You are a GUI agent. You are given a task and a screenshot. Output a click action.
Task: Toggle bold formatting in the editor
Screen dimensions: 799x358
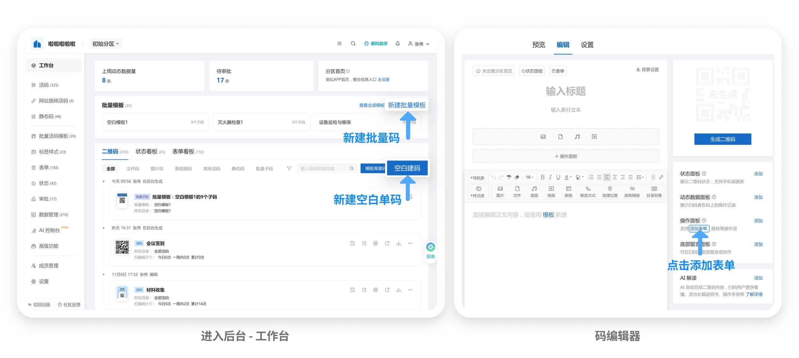click(542, 177)
